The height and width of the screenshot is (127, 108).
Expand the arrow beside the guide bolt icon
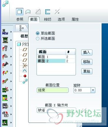[11, 48]
